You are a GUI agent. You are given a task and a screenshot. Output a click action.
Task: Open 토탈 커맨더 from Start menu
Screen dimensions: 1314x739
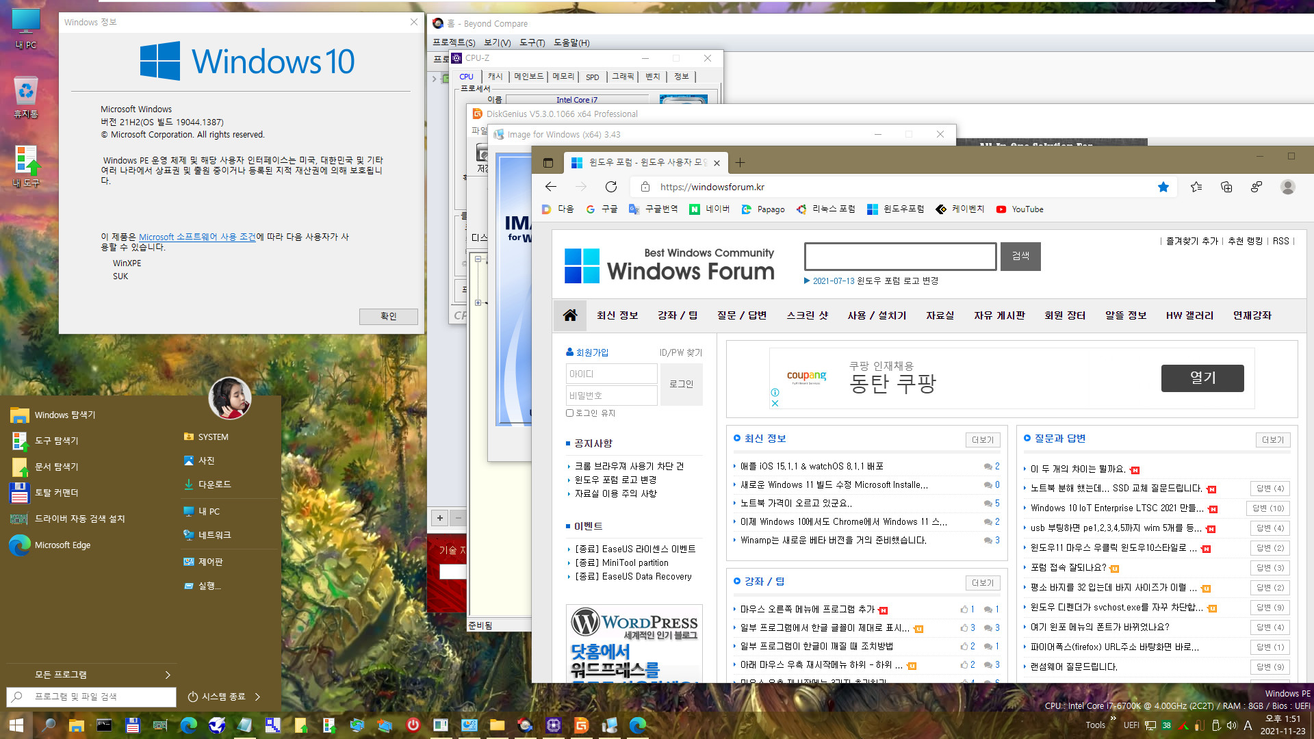56,493
